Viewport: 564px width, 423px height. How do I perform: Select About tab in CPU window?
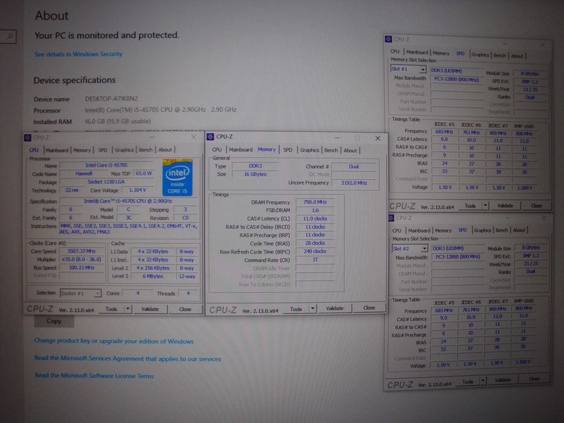pos(165,150)
